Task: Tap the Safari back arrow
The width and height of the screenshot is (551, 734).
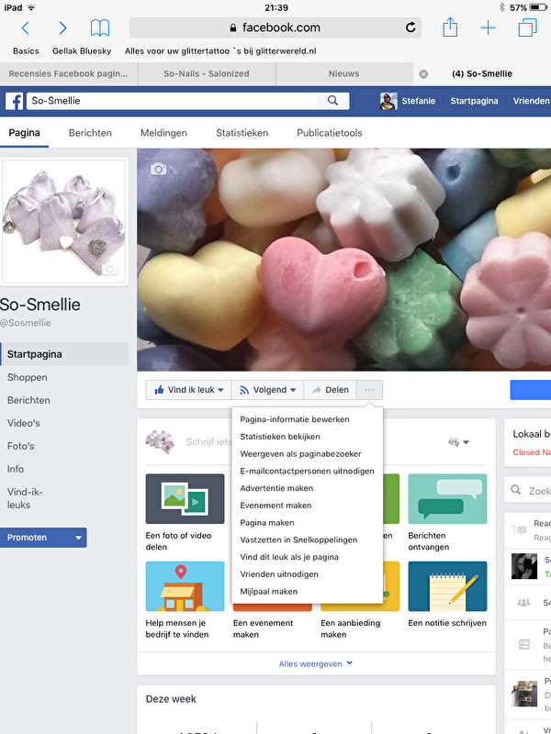Action: (26, 28)
